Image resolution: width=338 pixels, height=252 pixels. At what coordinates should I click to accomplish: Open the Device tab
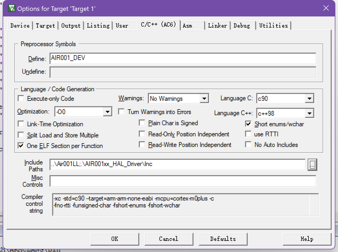point(20,26)
